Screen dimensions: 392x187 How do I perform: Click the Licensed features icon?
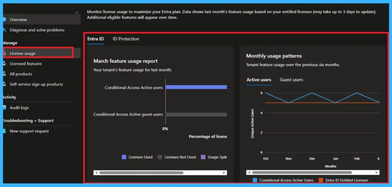point(5,64)
